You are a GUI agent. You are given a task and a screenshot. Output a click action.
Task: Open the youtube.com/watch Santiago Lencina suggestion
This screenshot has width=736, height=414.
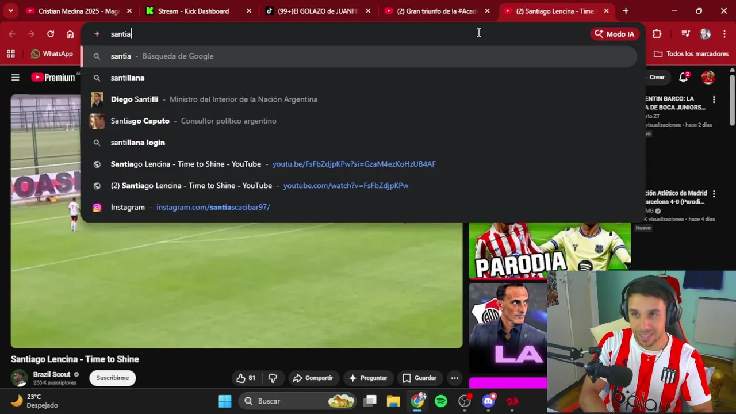click(x=359, y=186)
